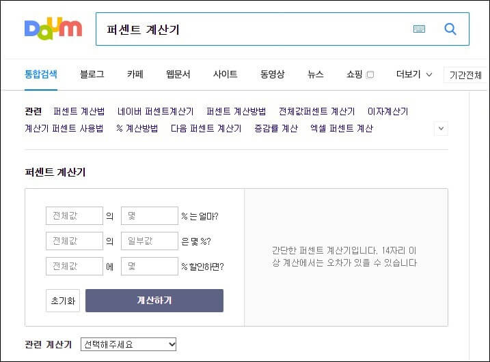Click the 일부값 input field
490x362 pixels.
tap(150, 241)
